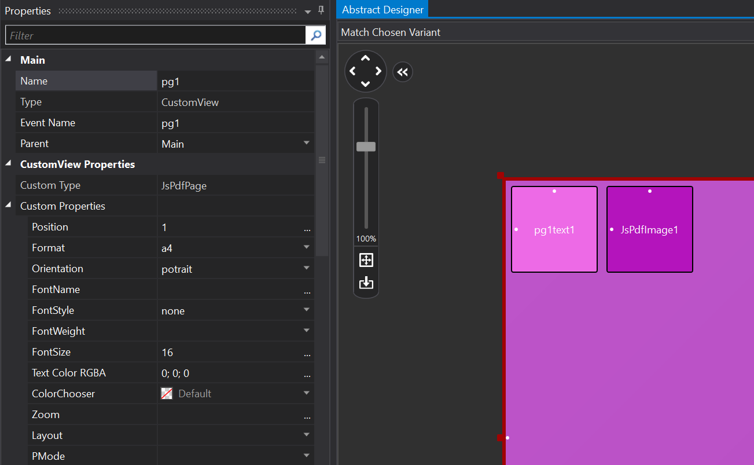Screen dimensions: 754x465
Task: Open the Parent dropdown showing Main
Action: point(307,143)
